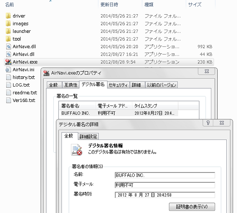Click 利用不可 cell in signature list
Image resolution: width=237 pixels, height=213 pixels.
(x=106, y=113)
